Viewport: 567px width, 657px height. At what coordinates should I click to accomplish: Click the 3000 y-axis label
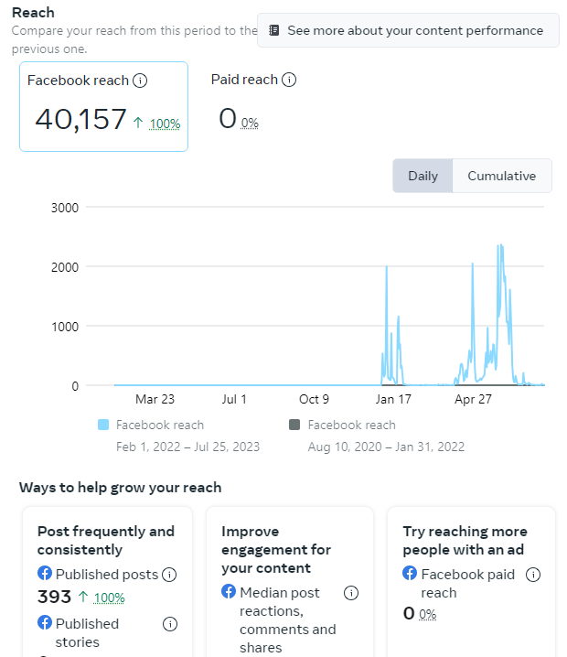coord(65,208)
